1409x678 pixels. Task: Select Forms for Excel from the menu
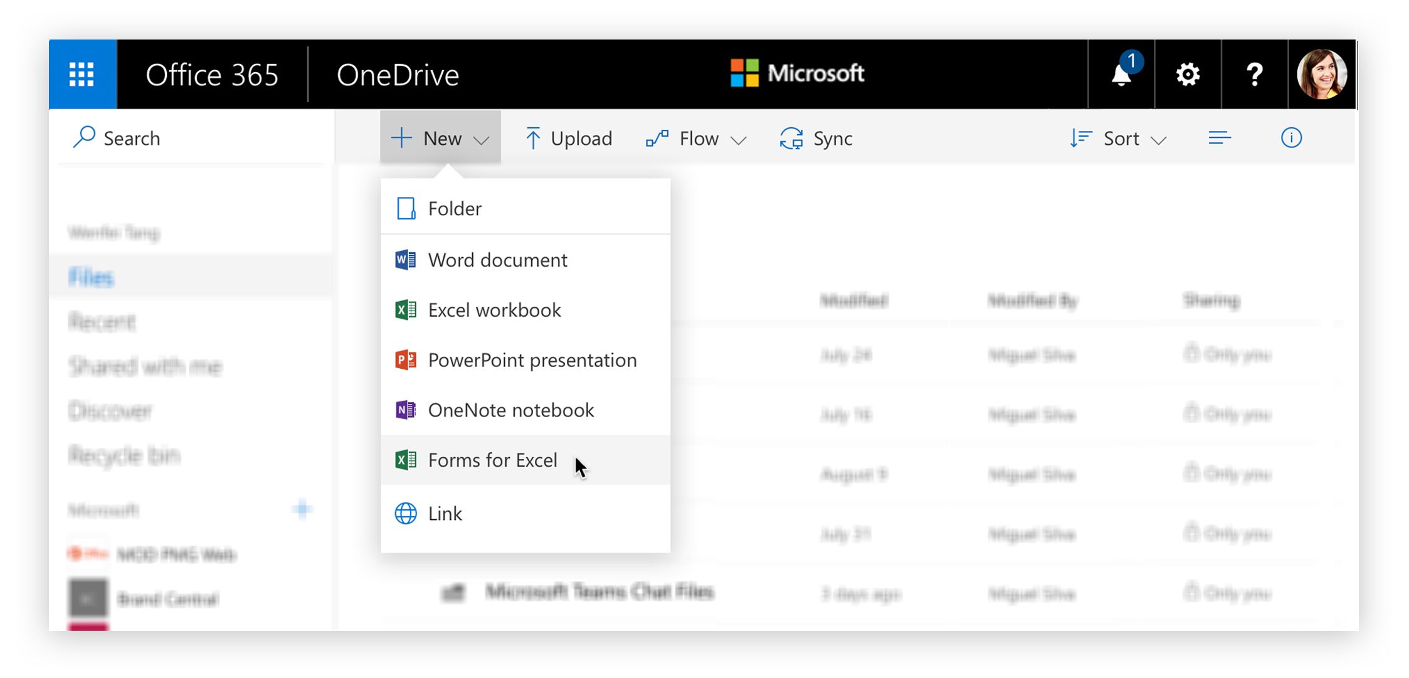point(492,460)
